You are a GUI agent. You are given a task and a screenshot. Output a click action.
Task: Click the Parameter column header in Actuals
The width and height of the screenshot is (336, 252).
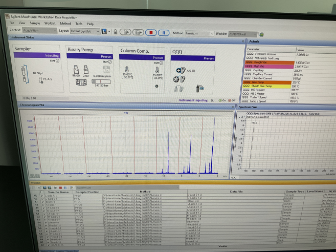point(271,49)
